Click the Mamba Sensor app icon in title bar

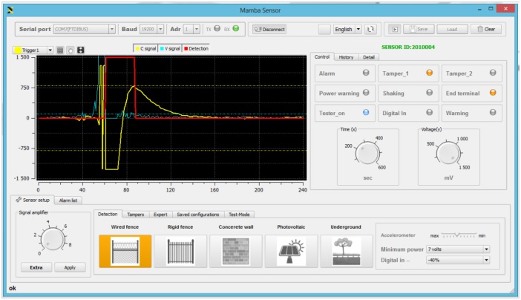10,10
